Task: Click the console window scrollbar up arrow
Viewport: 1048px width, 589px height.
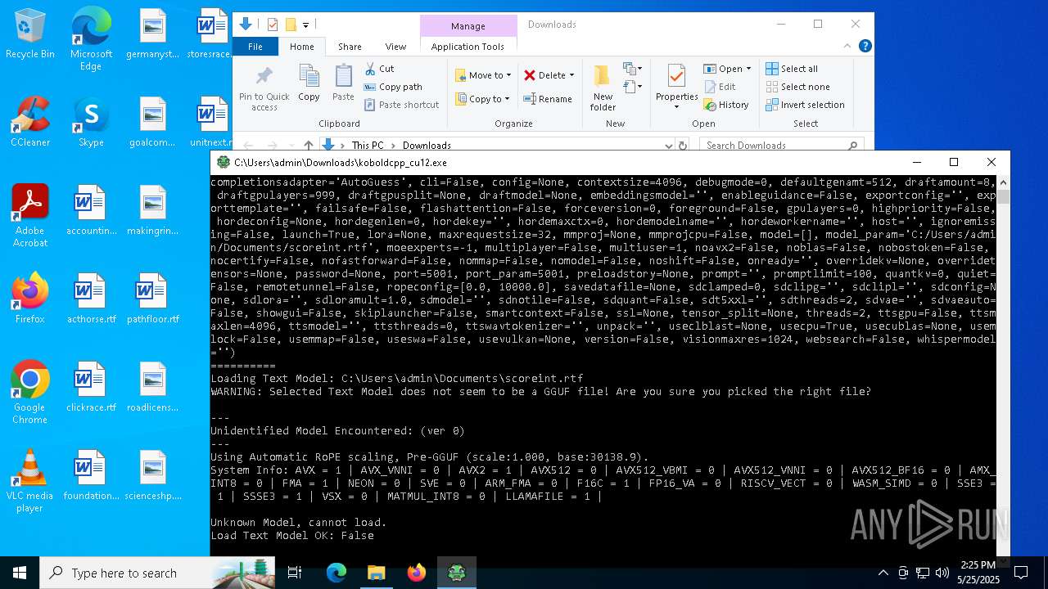Action: coord(1002,182)
